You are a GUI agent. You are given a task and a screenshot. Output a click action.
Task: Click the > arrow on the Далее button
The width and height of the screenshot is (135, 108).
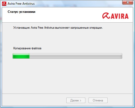[80, 100]
